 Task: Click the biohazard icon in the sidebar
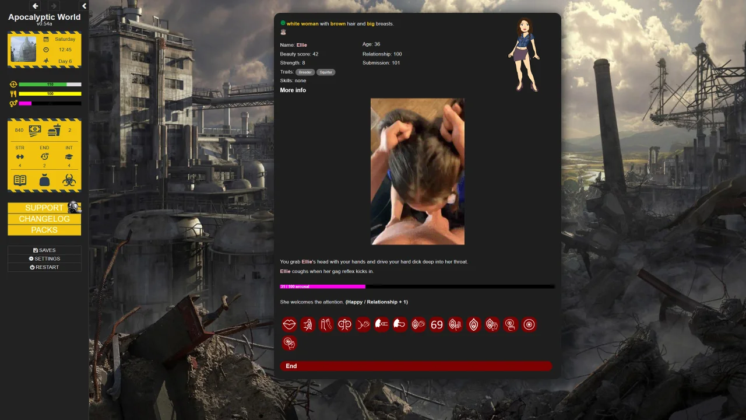click(69, 180)
